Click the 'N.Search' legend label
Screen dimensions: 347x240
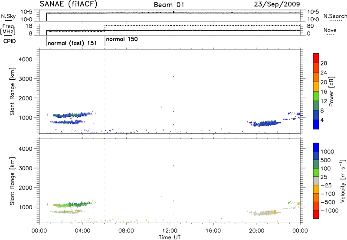tap(335, 16)
